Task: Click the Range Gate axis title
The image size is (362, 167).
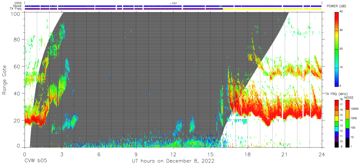Action: 5,80
